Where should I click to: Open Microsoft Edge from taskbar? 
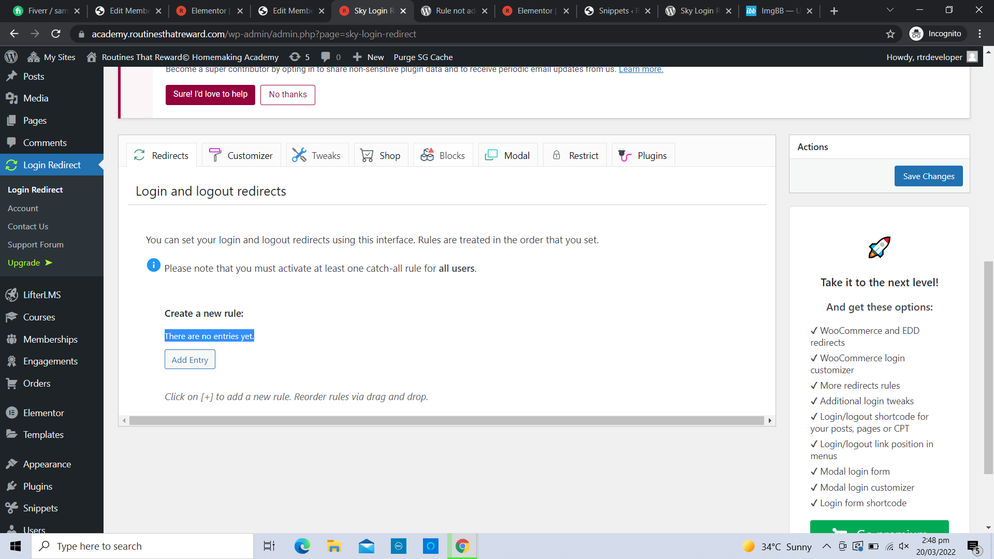point(302,546)
